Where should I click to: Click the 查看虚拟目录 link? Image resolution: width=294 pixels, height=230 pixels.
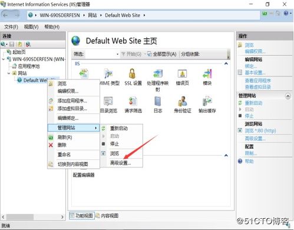point(258,87)
